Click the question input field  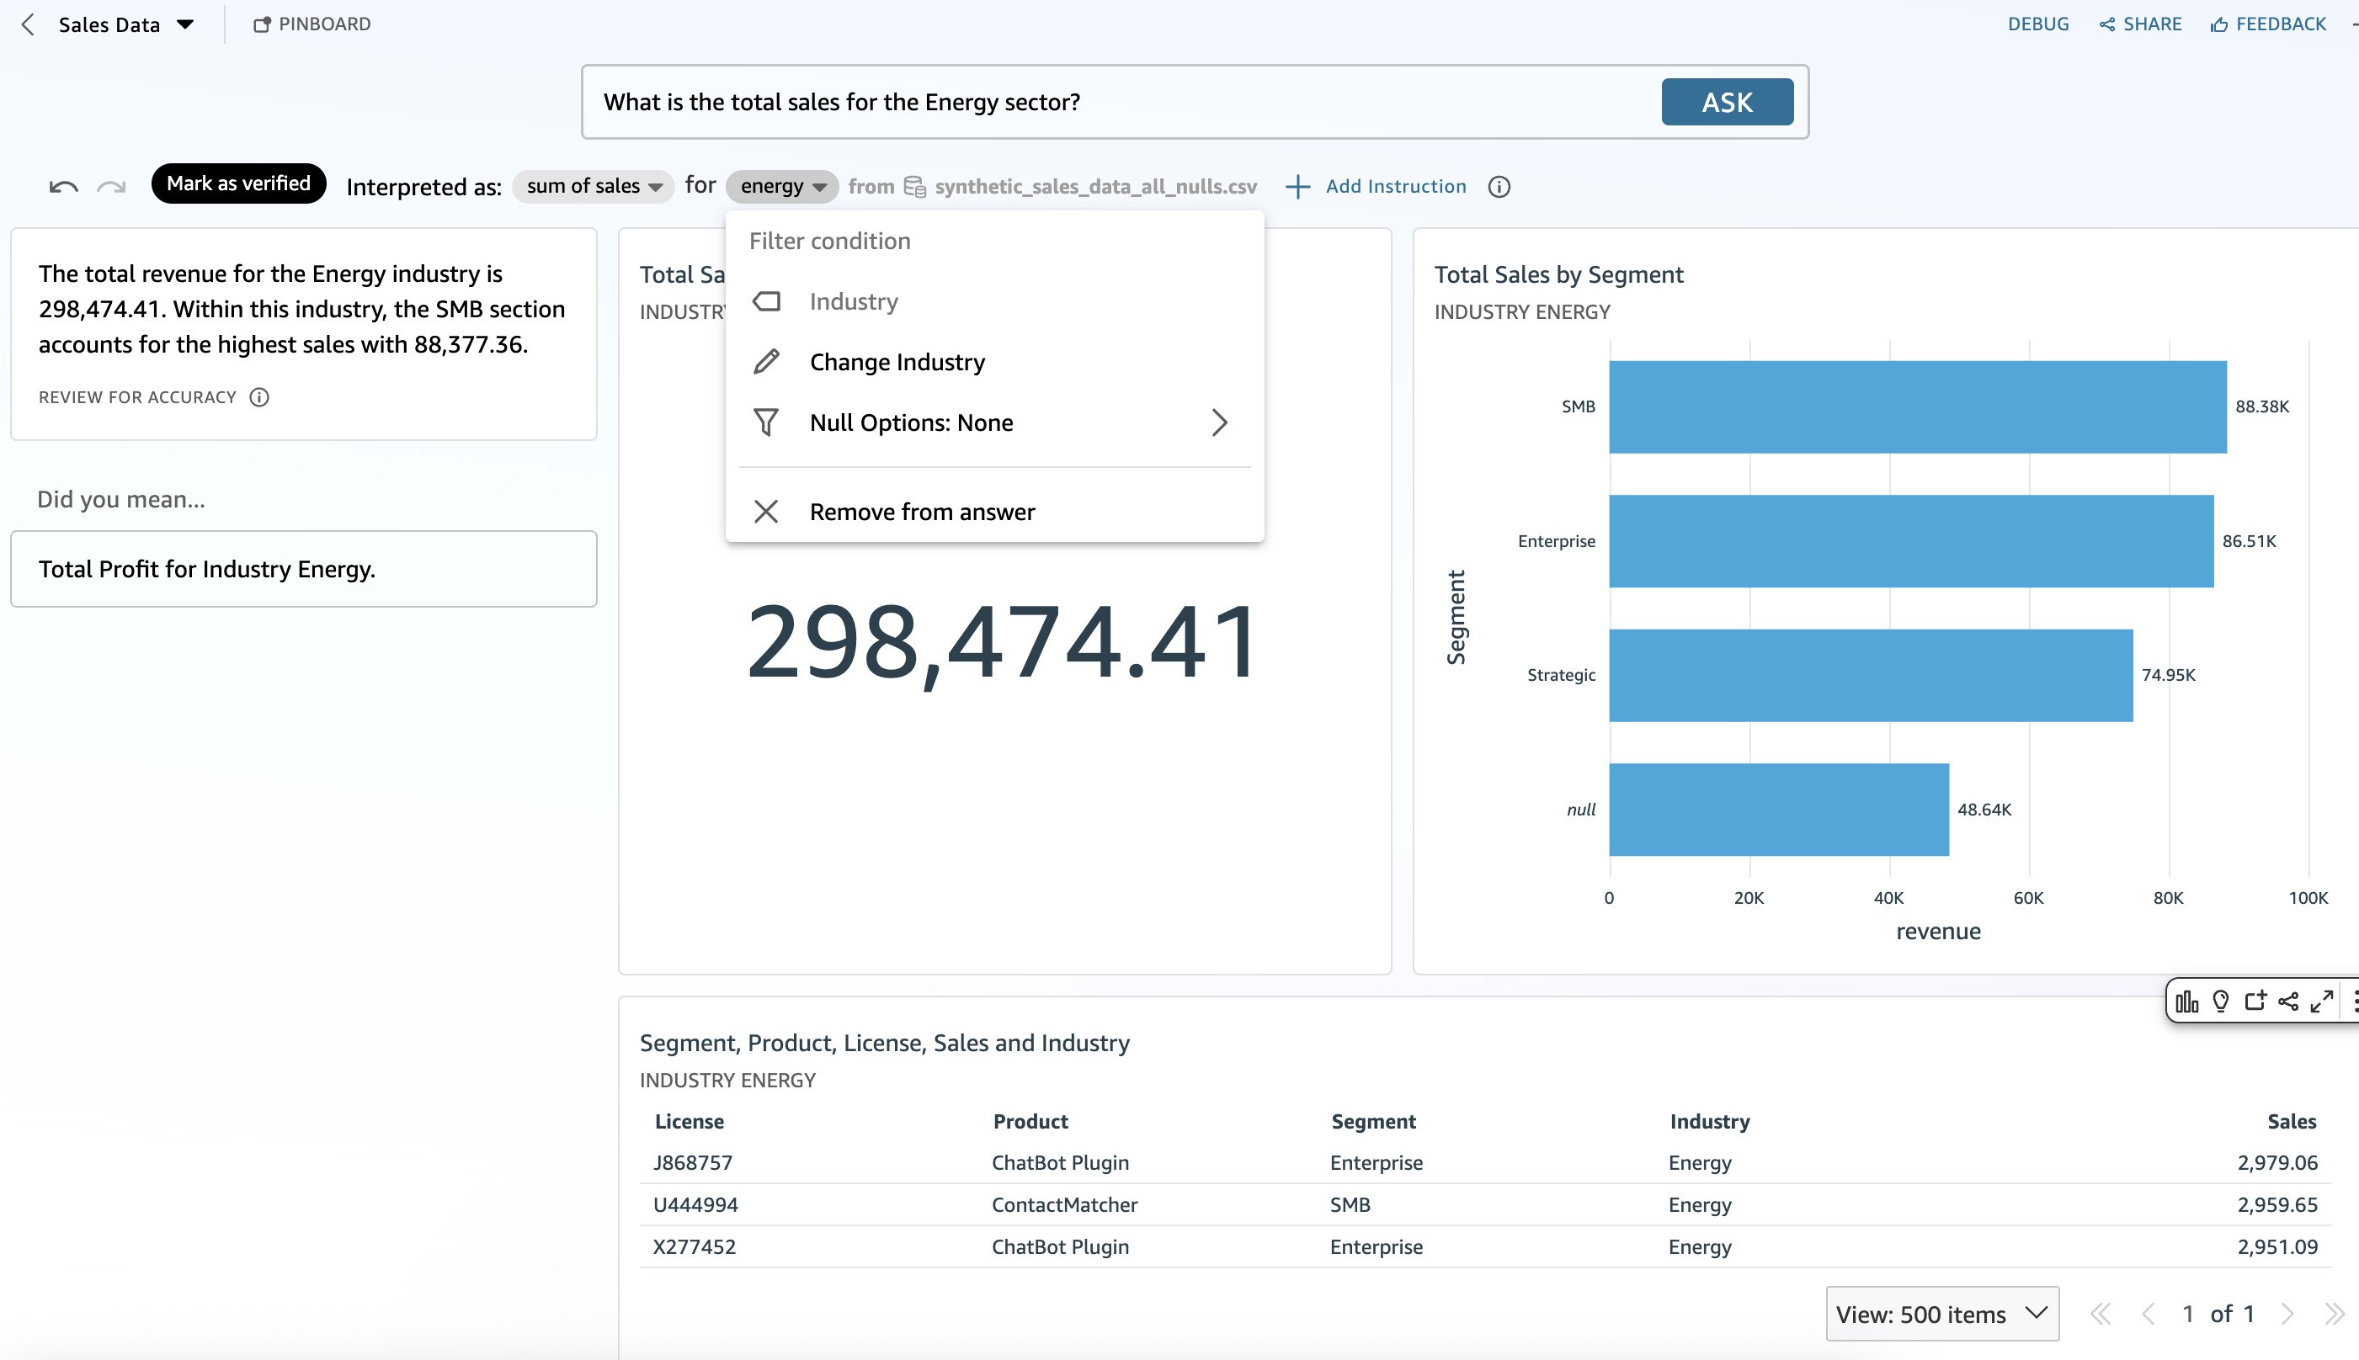1121,102
